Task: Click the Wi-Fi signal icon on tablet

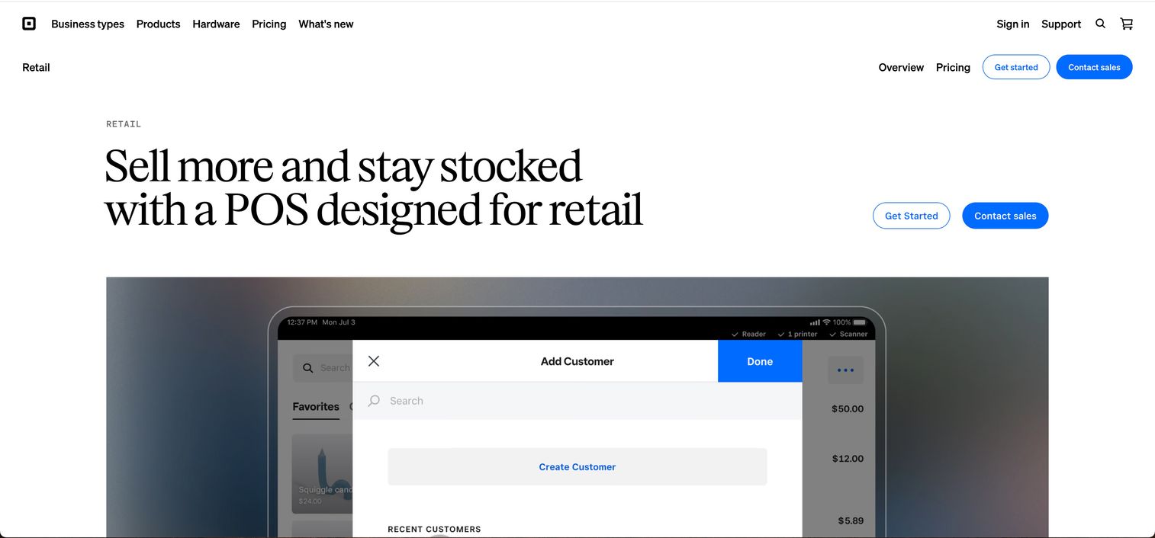Action: coord(826,322)
